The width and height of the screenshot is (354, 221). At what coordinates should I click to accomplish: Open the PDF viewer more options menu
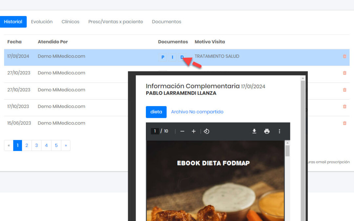coord(280,131)
